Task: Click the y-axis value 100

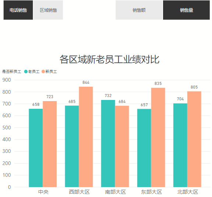Action: (7, 175)
